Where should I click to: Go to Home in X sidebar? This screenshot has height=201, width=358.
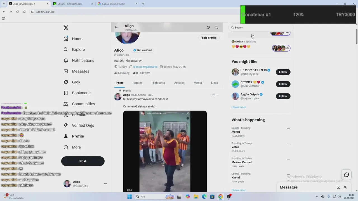(x=73, y=39)
